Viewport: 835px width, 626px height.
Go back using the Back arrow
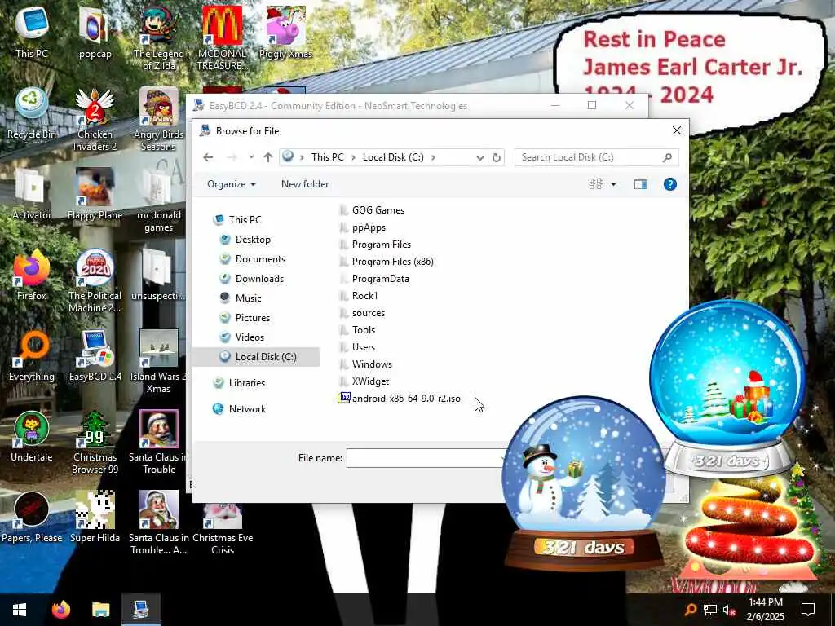coord(208,157)
